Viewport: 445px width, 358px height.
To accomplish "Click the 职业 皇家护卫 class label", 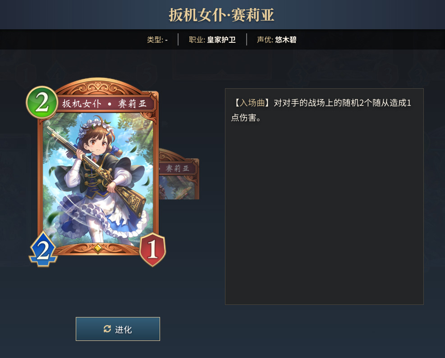I will pyautogui.click(x=212, y=40).
